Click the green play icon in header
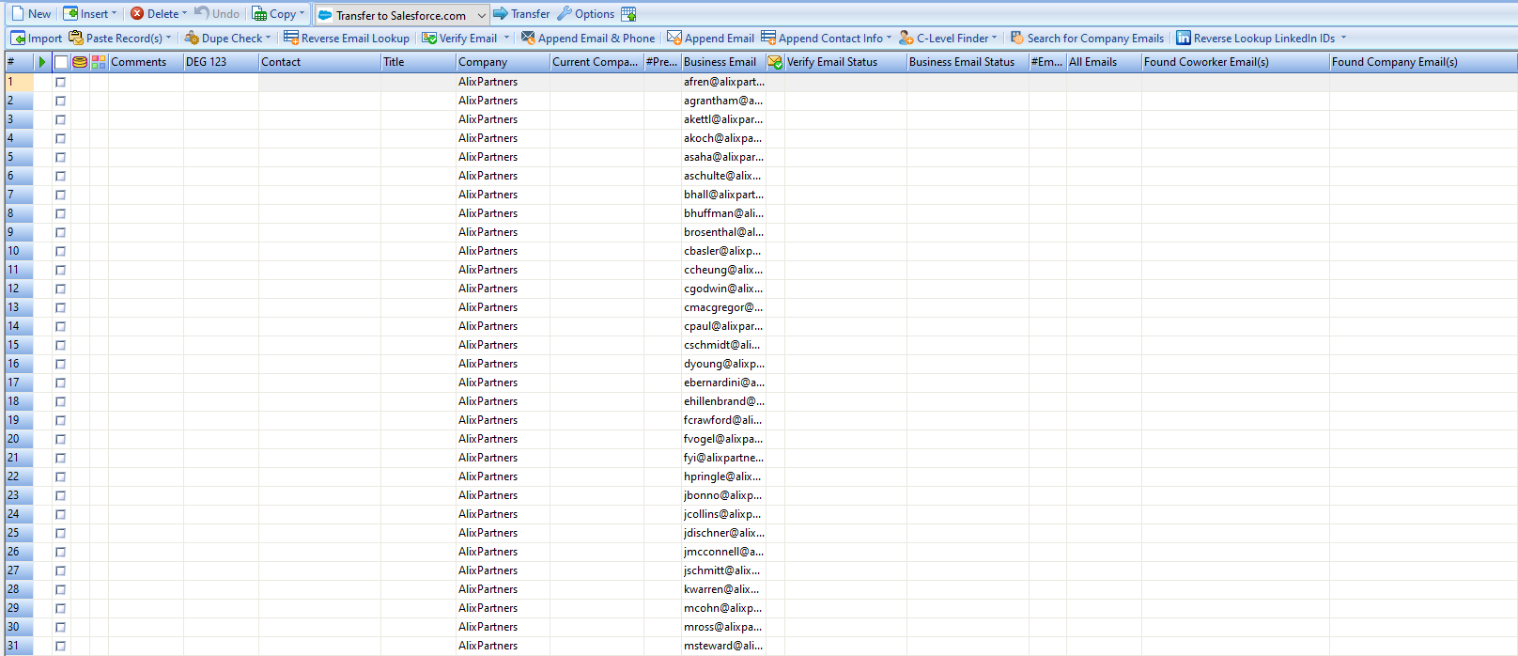Screen dimensions: 1518x656 (41, 62)
